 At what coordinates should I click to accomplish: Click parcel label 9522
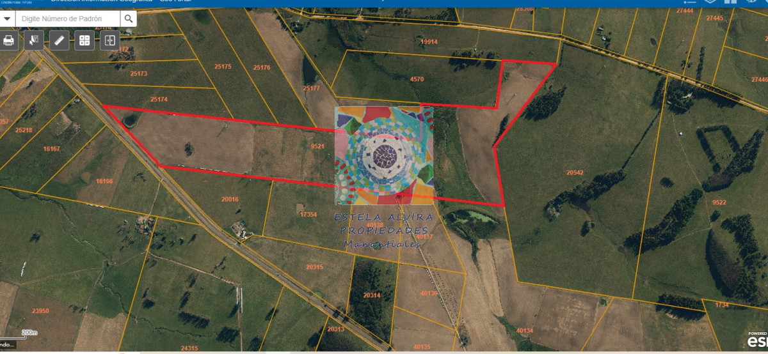pos(719,203)
